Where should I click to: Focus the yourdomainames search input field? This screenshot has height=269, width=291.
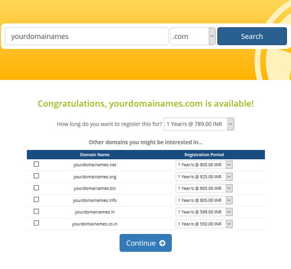87,36
